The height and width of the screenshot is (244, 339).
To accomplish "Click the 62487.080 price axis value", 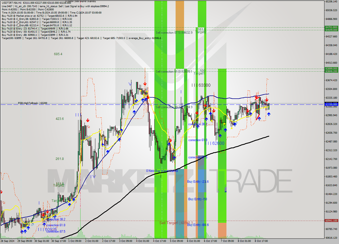I will 331,141.
